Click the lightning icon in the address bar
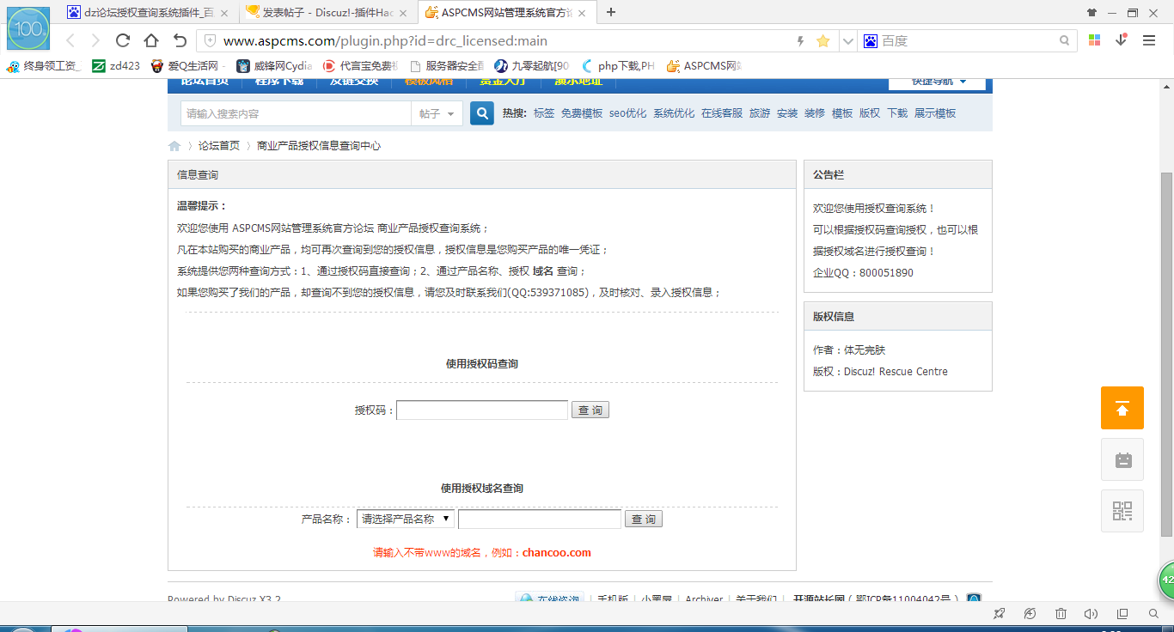This screenshot has width=1174, height=632. point(798,39)
